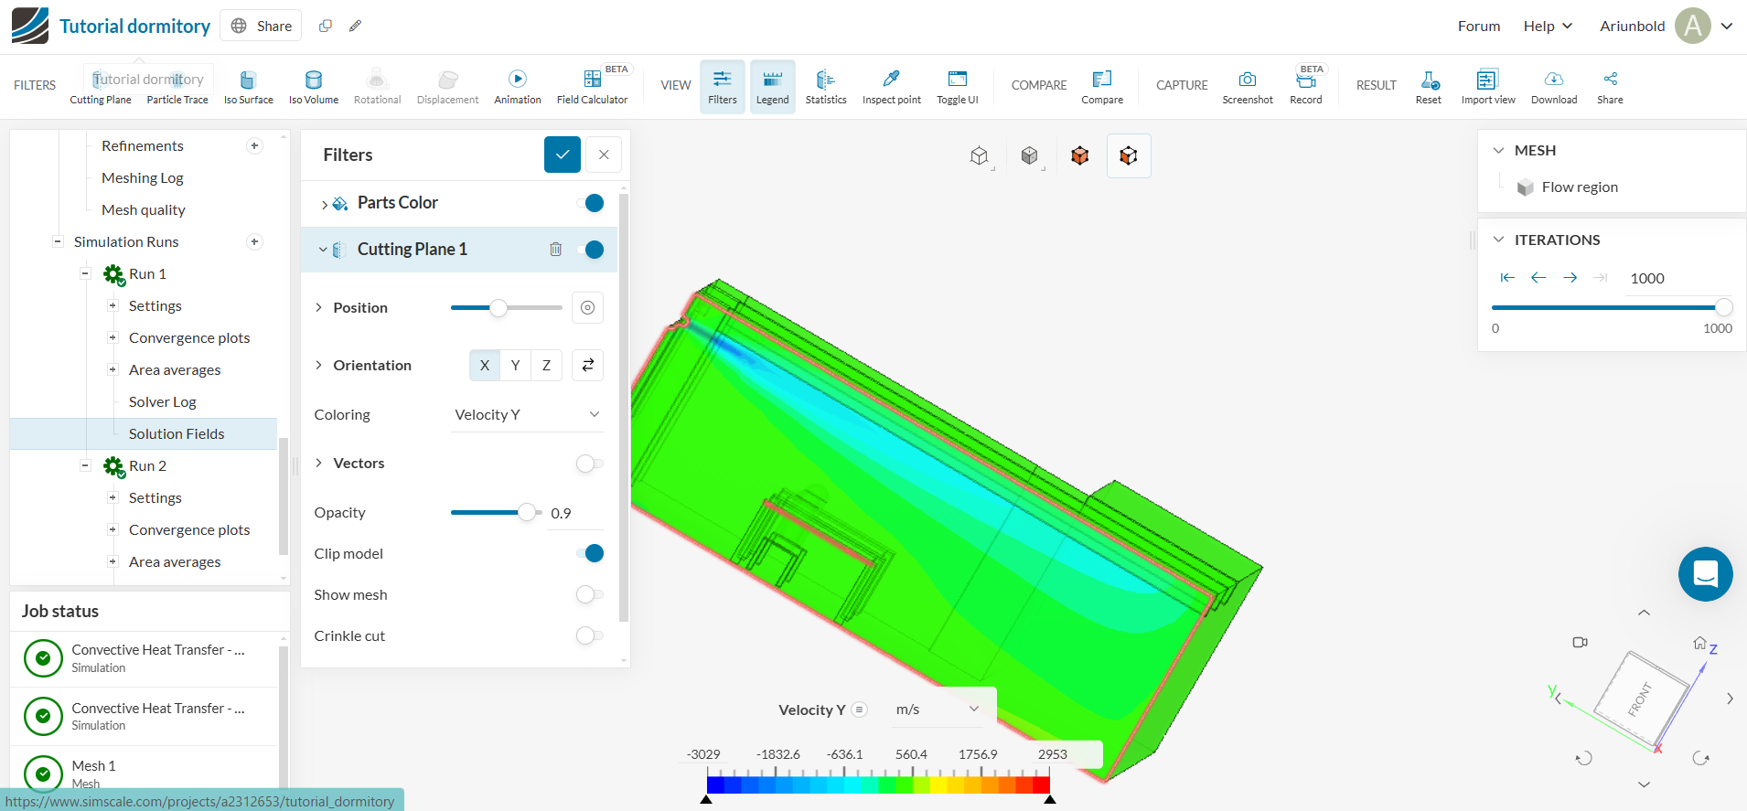Download the results
1747x811 pixels.
point(1554,87)
